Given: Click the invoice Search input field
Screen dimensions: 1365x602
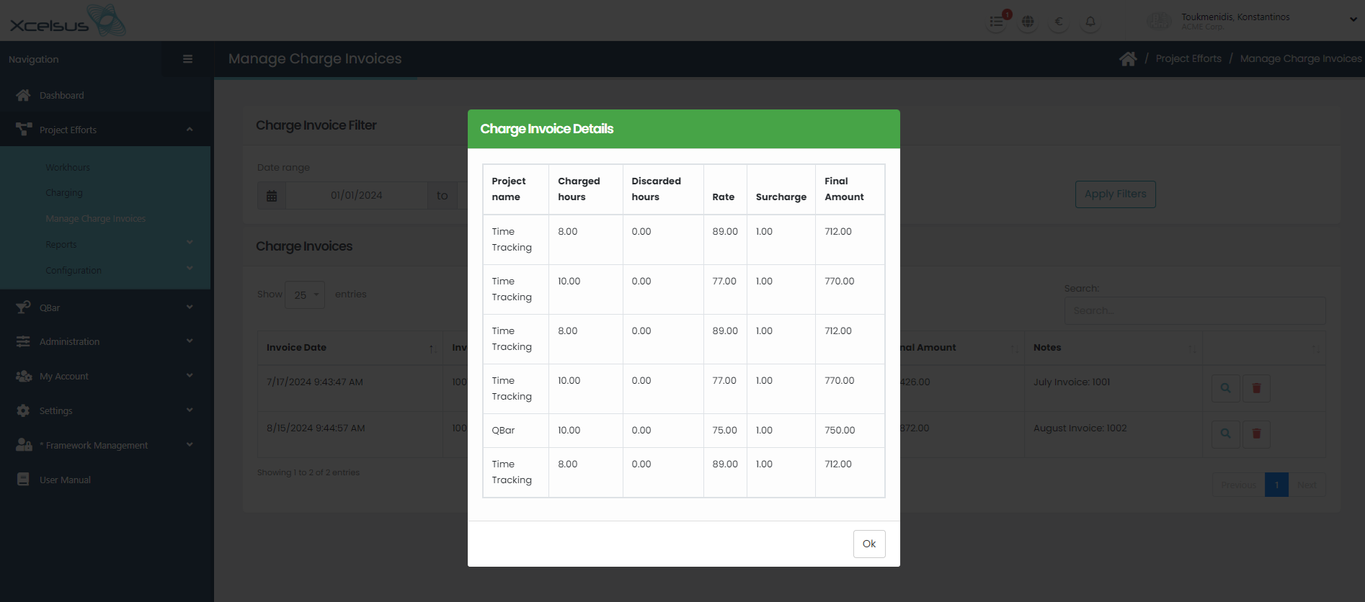Looking at the screenshot, I should point(1194,311).
